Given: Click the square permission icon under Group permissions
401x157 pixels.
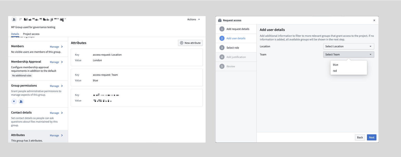Looking at the screenshot, I should coord(14,101).
